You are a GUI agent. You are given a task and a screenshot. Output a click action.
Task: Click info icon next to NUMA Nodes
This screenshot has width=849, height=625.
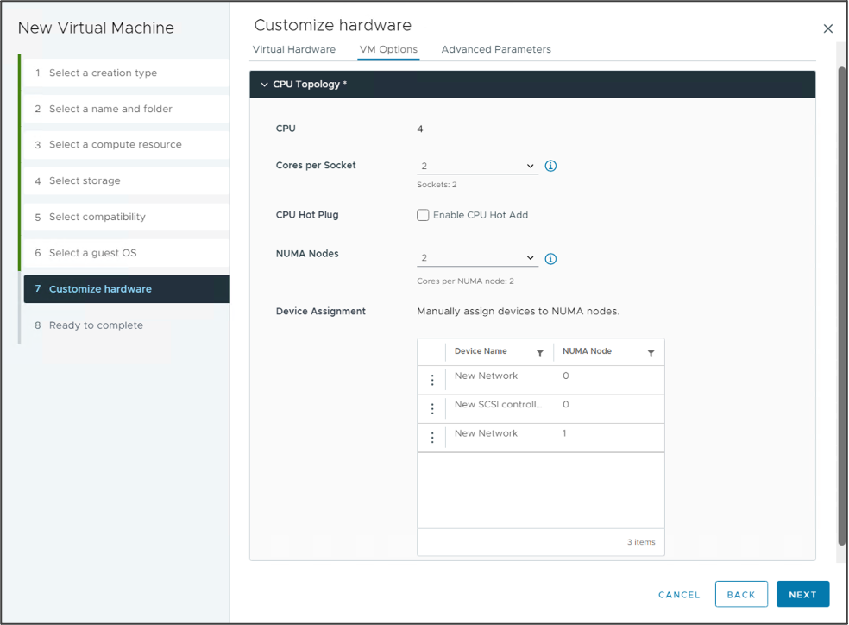tap(550, 258)
